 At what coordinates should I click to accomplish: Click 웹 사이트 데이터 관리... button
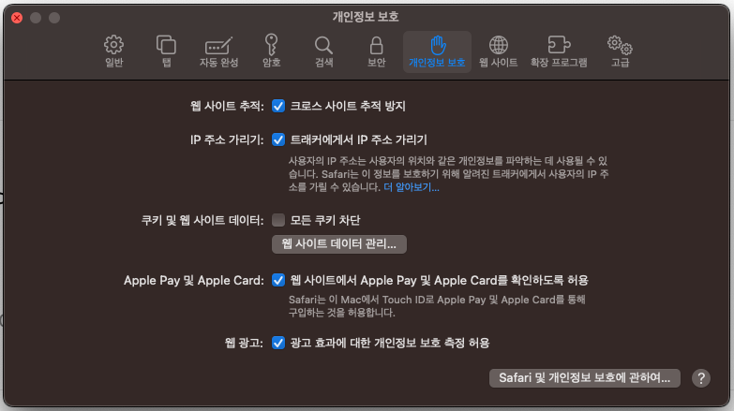[339, 244]
